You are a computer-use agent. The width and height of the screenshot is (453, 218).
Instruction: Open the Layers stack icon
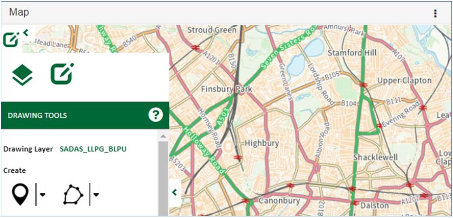22,75
